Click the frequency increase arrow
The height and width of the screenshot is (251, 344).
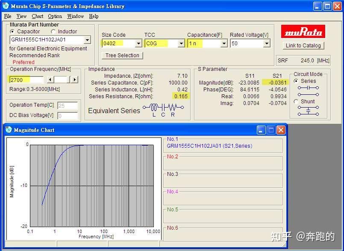tap(74, 79)
